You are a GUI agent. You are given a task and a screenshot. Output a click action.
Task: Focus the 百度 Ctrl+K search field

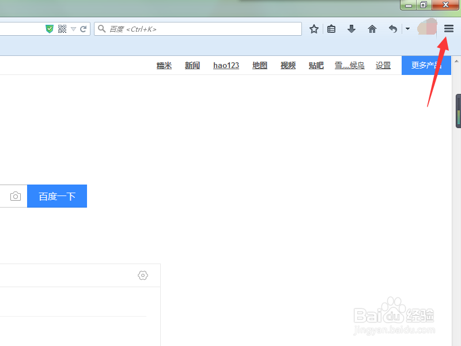pyautogui.click(x=198, y=29)
